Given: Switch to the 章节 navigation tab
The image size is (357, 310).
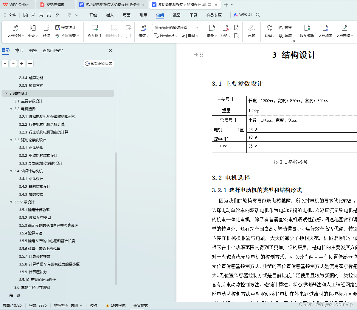Looking at the screenshot, I should coord(19,50).
